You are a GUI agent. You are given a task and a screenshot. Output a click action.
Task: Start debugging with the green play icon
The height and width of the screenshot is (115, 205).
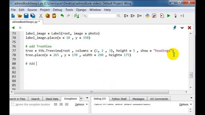click(x=169, y=16)
